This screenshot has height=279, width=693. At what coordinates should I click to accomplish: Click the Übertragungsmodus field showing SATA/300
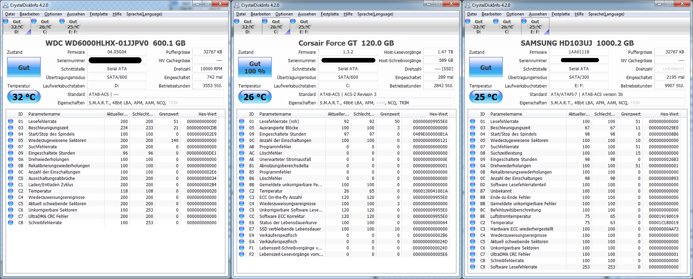(579, 77)
